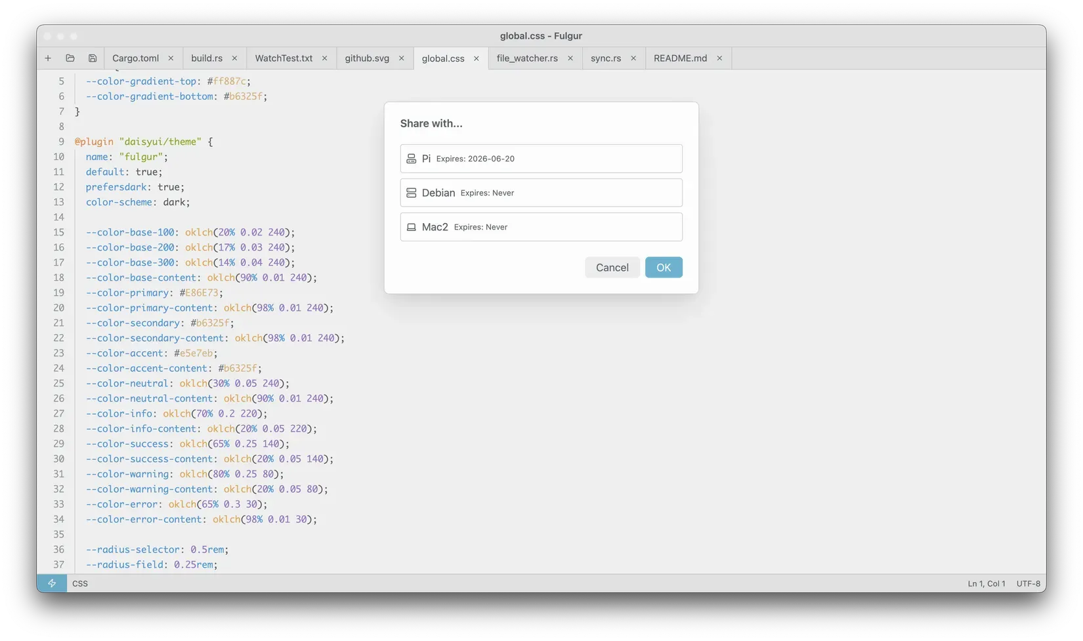
Task: Dismiss the dialog with Cancel
Action: point(612,267)
